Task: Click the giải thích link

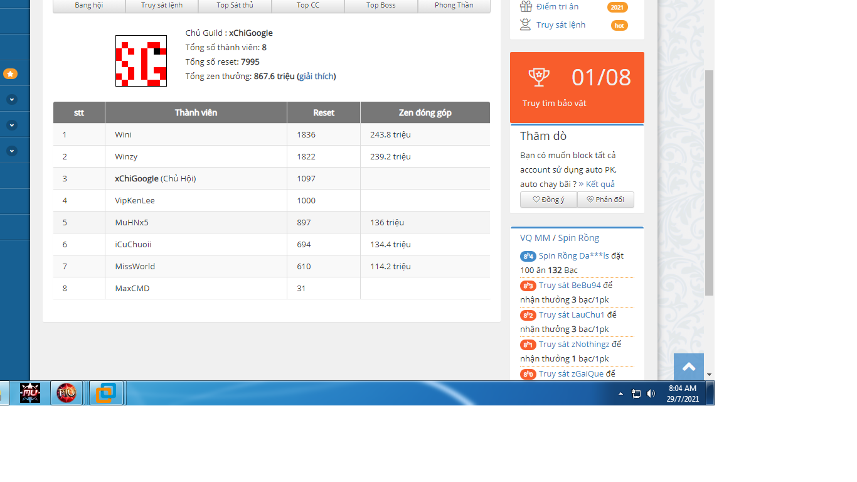Action: click(x=316, y=77)
